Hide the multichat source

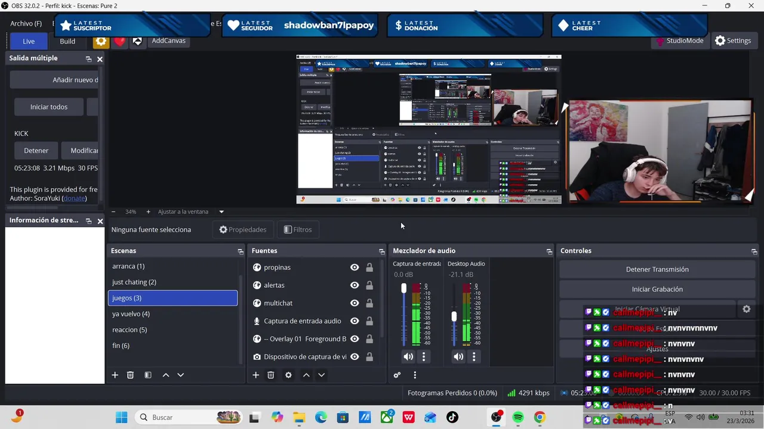click(355, 303)
